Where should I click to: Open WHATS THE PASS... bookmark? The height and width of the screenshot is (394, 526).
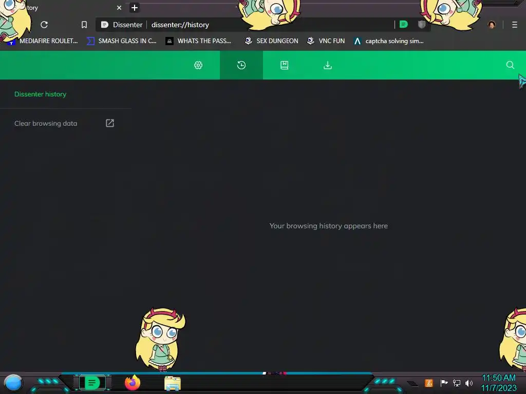199,41
